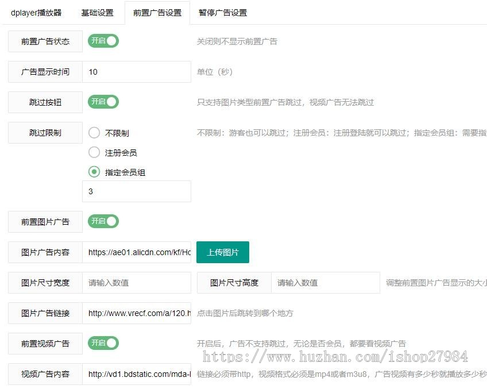
Task: Click the 图片广告内容 URL field
Action: (137, 252)
